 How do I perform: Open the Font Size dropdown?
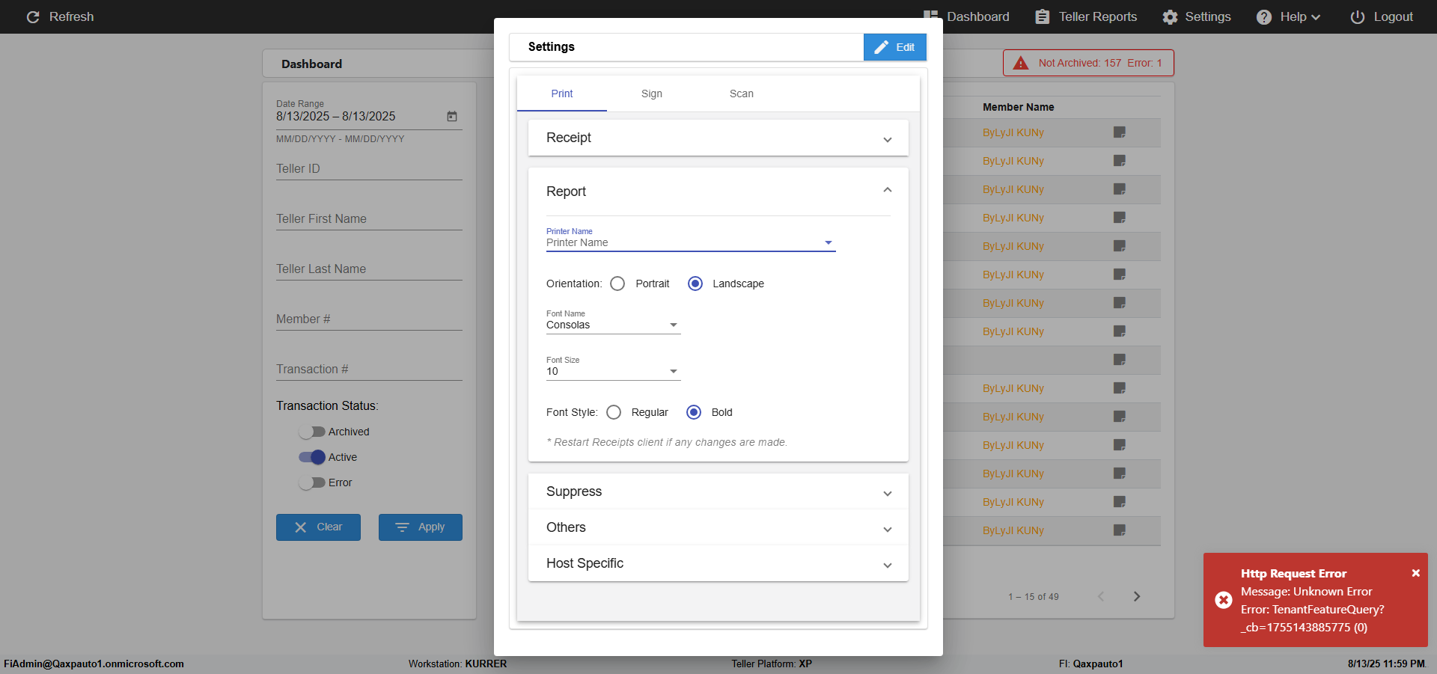click(x=614, y=370)
